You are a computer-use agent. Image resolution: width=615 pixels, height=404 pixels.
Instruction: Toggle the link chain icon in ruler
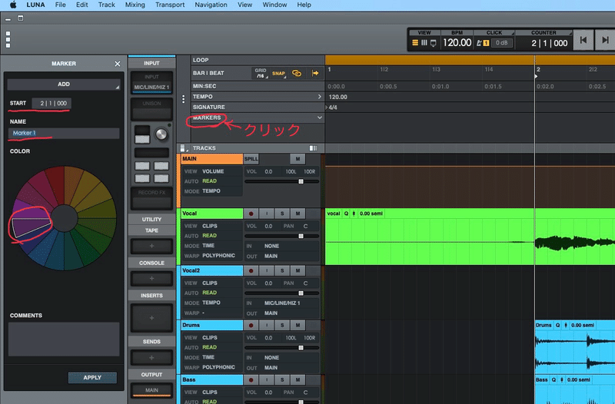tap(297, 73)
